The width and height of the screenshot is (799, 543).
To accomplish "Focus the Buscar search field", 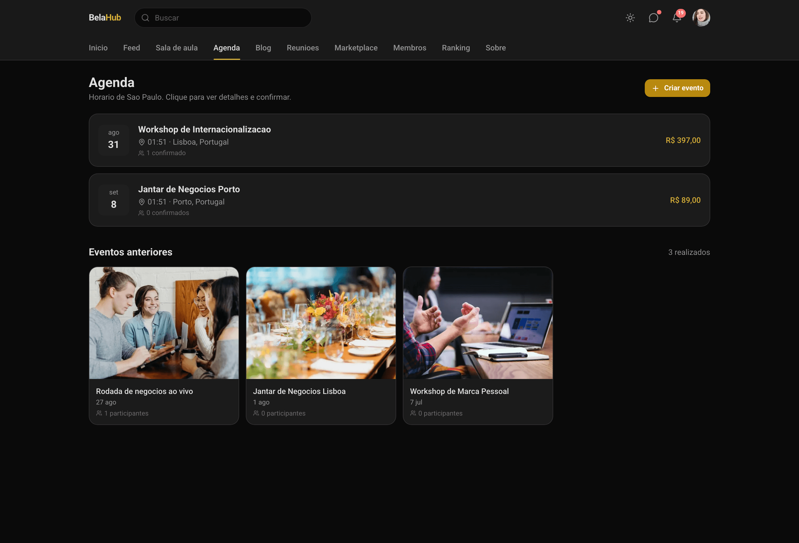I will click(x=223, y=18).
